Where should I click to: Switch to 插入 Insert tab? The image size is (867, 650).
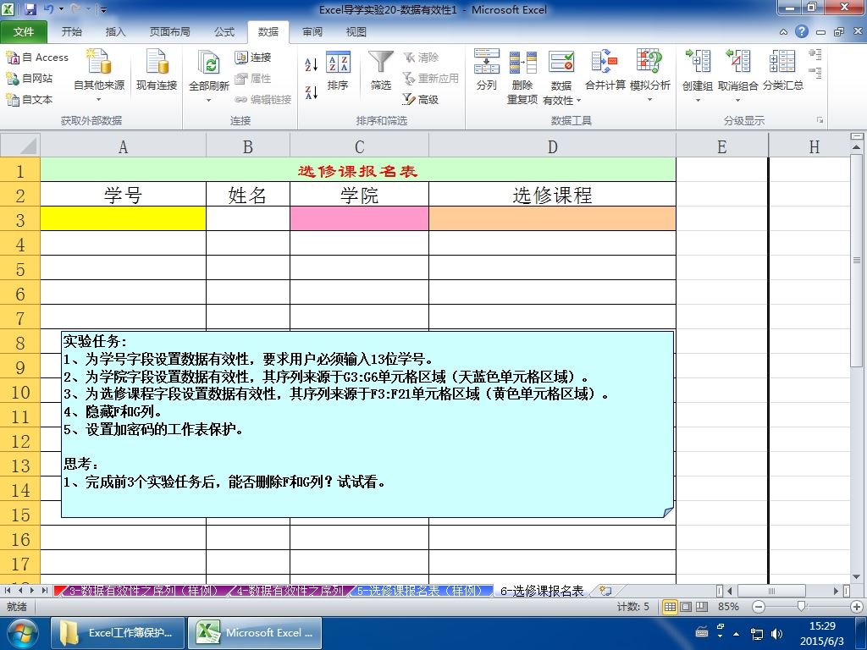115,32
